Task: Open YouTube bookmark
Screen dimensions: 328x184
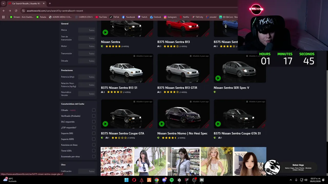Action: point(101,17)
